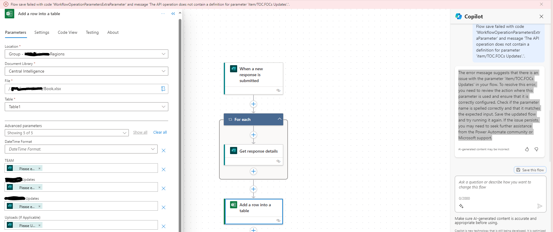The height and width of the screenshot is (232, 553).
Task: Delete the token inside the TEAM field
Action: pyautogui.click(x=39, y=168)
